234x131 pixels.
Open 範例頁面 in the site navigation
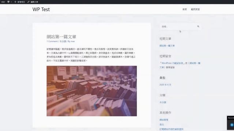tap(195, 9)
